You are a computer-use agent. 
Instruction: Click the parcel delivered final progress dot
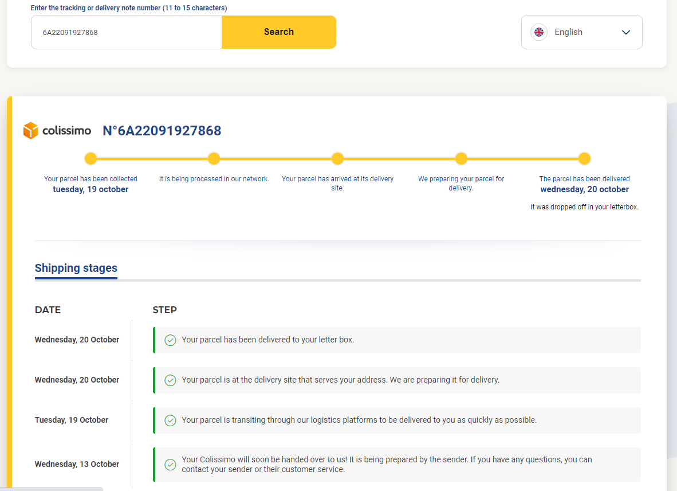tap(584, 159)
